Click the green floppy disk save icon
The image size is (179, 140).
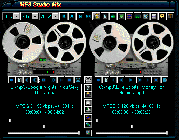[x=121, y=16]
